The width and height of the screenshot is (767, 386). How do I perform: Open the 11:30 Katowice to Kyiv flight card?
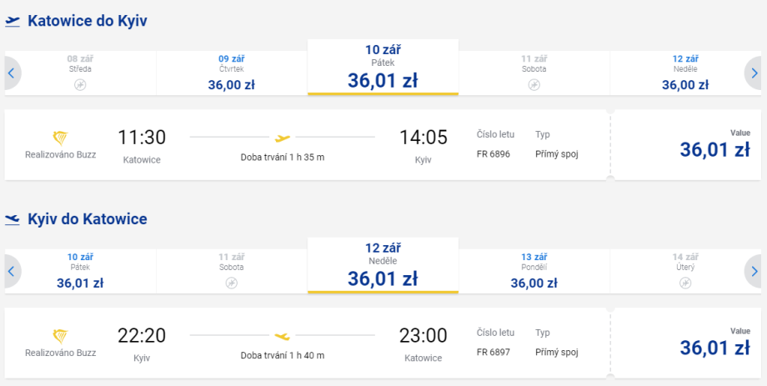point(308,145)
